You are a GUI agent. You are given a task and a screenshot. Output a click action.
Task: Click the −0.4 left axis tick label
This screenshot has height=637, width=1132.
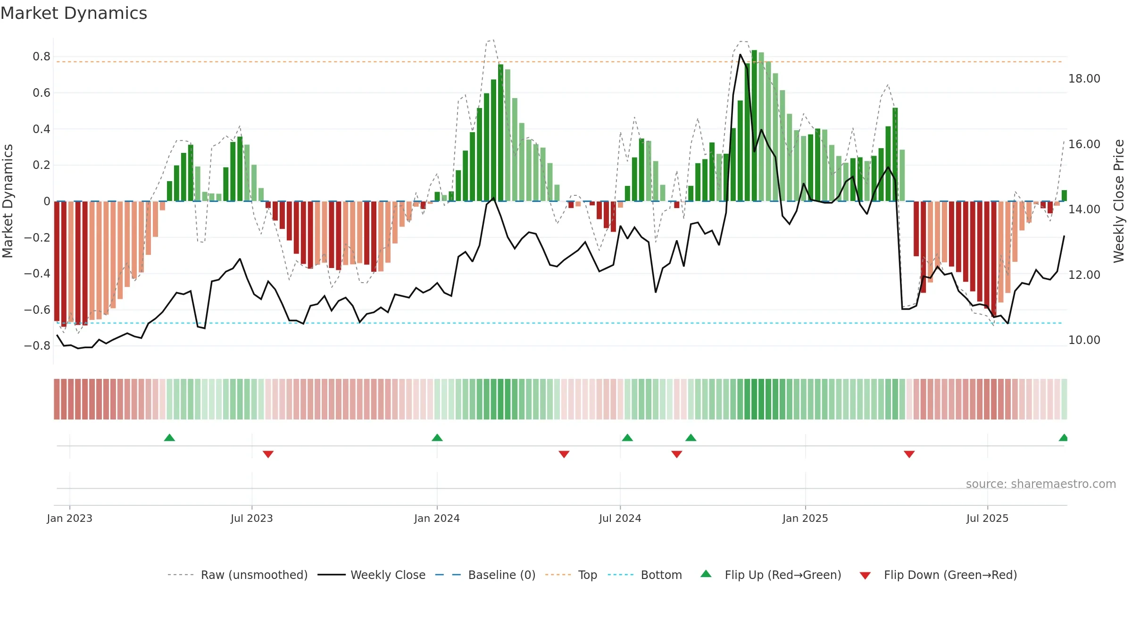37,274
